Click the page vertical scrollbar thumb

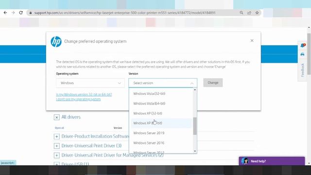pyautogui.click(x=309, y=54)
